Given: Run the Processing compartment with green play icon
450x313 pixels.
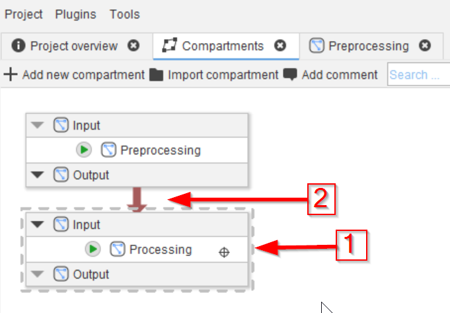Looking at the screenshot, I should (93, 249).
